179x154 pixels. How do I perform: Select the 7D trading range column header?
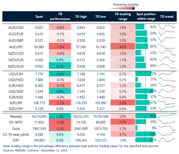click(x=122, y=17)
